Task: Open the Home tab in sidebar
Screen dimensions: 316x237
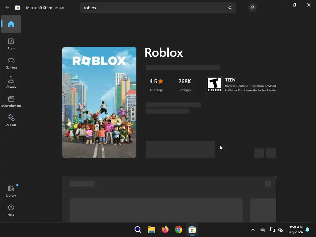Action: [11, 24]
